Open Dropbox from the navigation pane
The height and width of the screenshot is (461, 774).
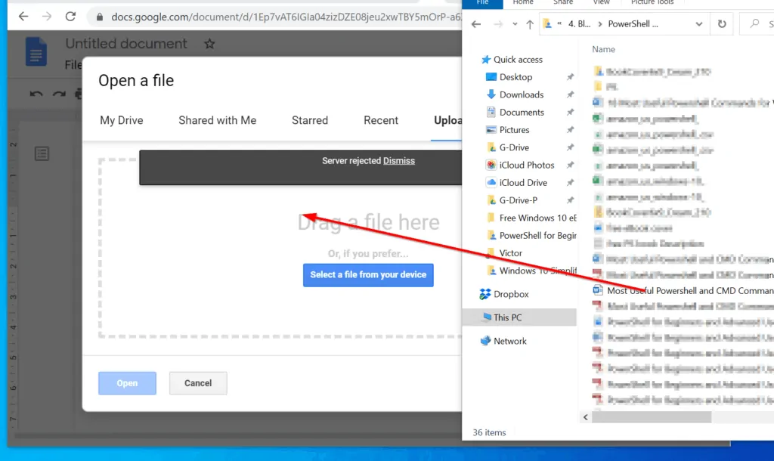coord(503,294)
